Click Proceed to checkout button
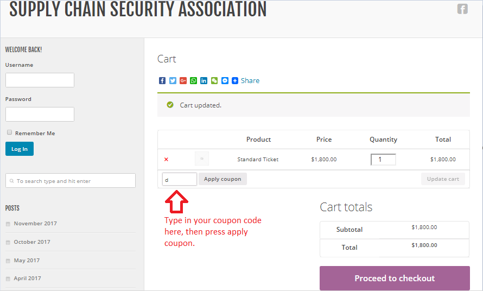 point(395,278)
